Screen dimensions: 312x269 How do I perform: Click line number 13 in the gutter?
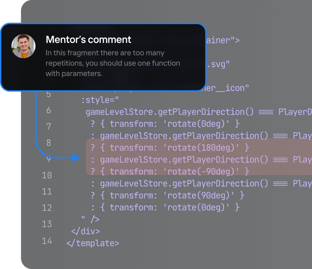47,224
